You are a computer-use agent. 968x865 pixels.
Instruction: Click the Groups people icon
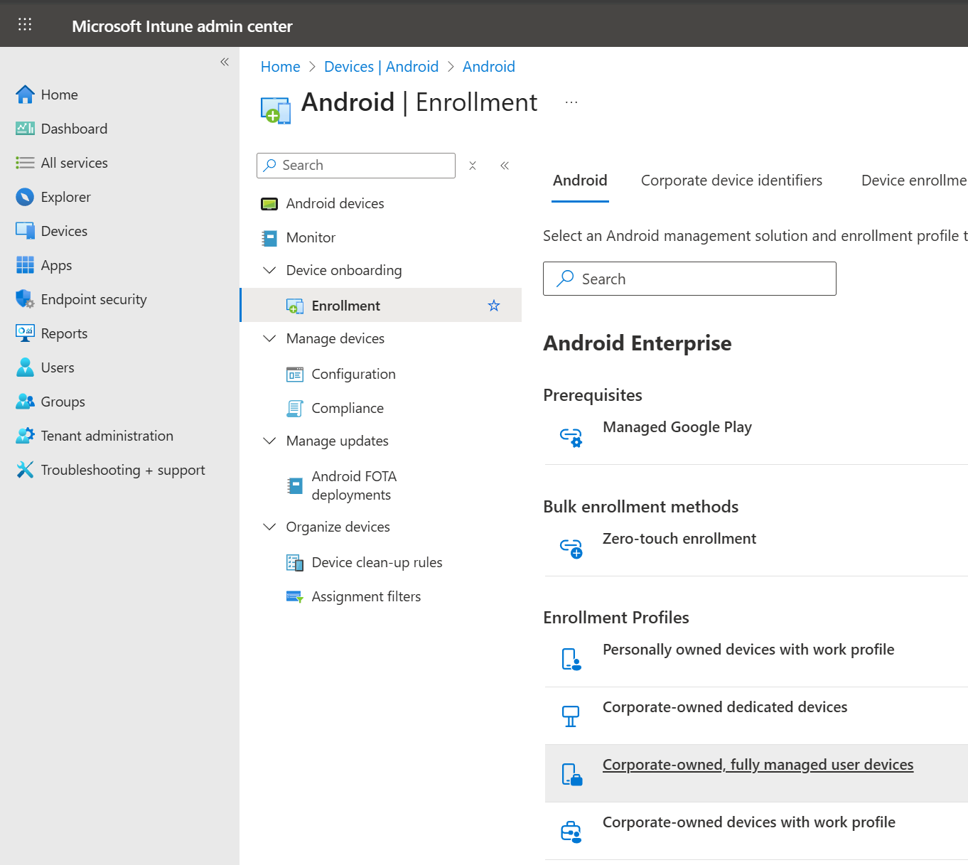coord(25,402)
